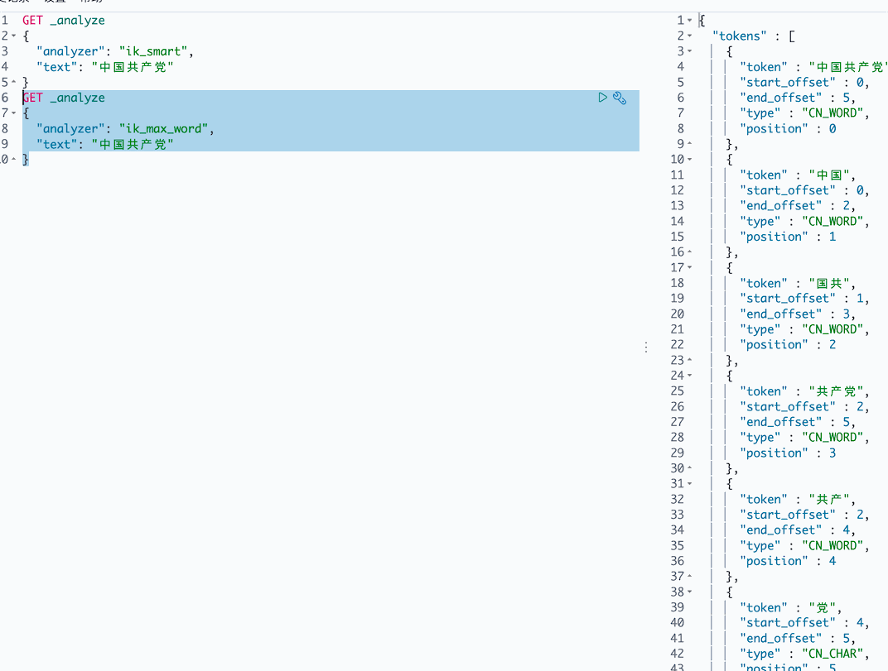Click "start_offset" : 4 on response line 40
Screen dimensions: 888x671
click(804, 623)
